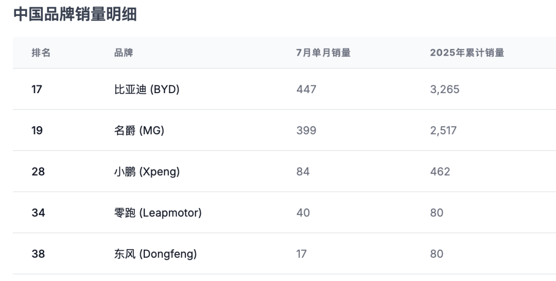Click rank number 17
Viewport: 556px width, 281px height.
(x=37, y=90)
